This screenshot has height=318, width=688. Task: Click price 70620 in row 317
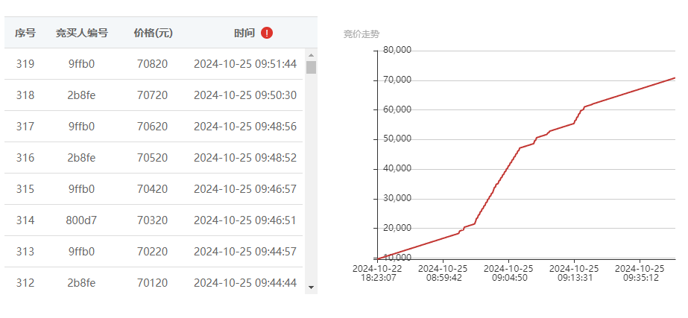pos(152,127)
